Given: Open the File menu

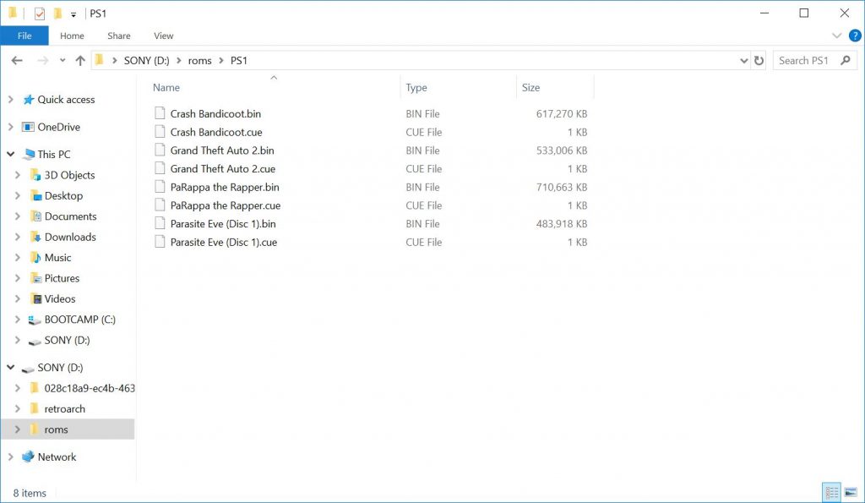Looking at the screenshot, I should pos(24,36).
